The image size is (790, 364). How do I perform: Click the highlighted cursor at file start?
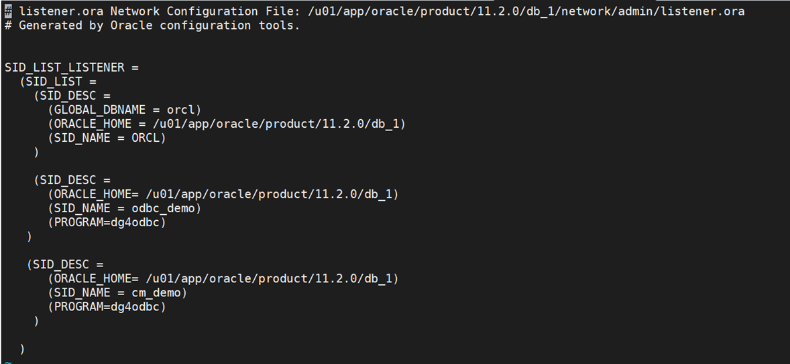coord(8,11)
